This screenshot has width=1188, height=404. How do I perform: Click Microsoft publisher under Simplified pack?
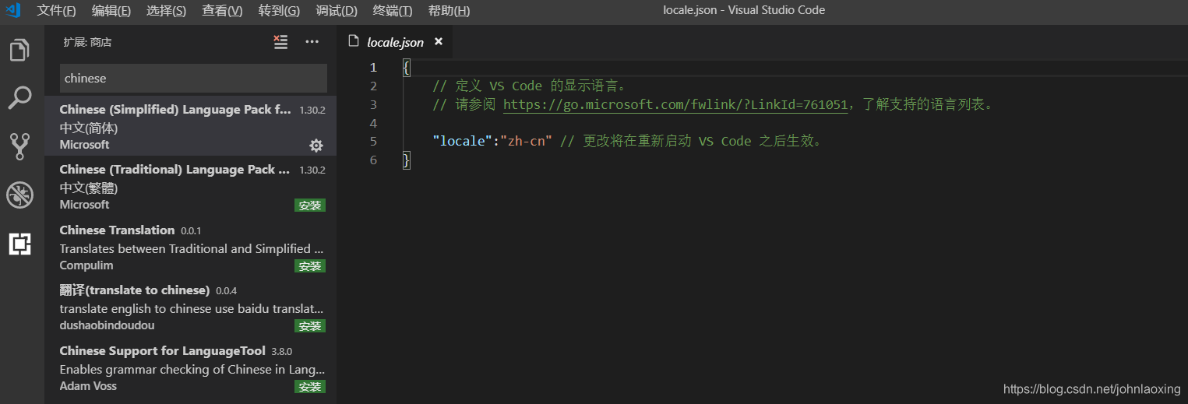tap(84, 145)
